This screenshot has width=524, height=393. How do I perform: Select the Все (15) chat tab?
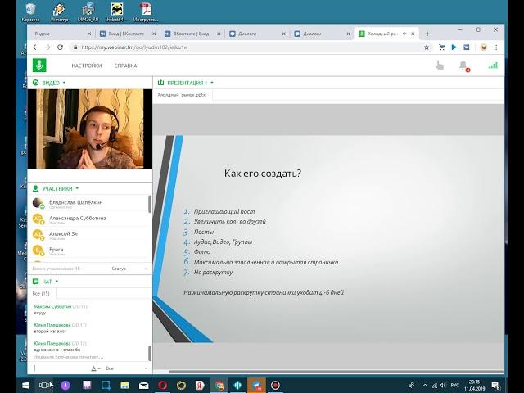[x=41, y=293]
